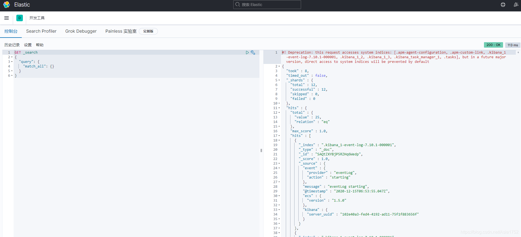521x237 pixels.
Task: Open the Painless 实验室 tab
Action: tap(121, 31)
